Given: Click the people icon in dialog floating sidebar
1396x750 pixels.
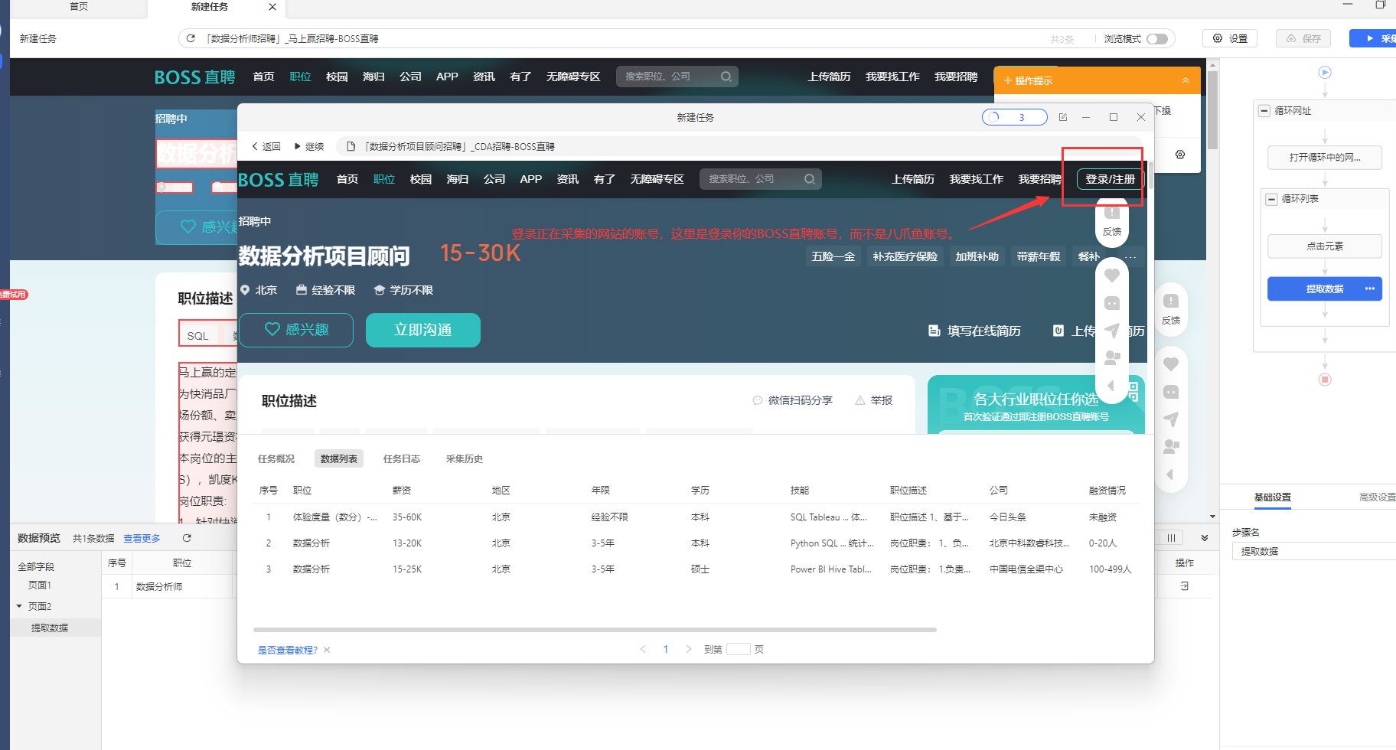Looking at the screenshot, I should pos(1112,357).
